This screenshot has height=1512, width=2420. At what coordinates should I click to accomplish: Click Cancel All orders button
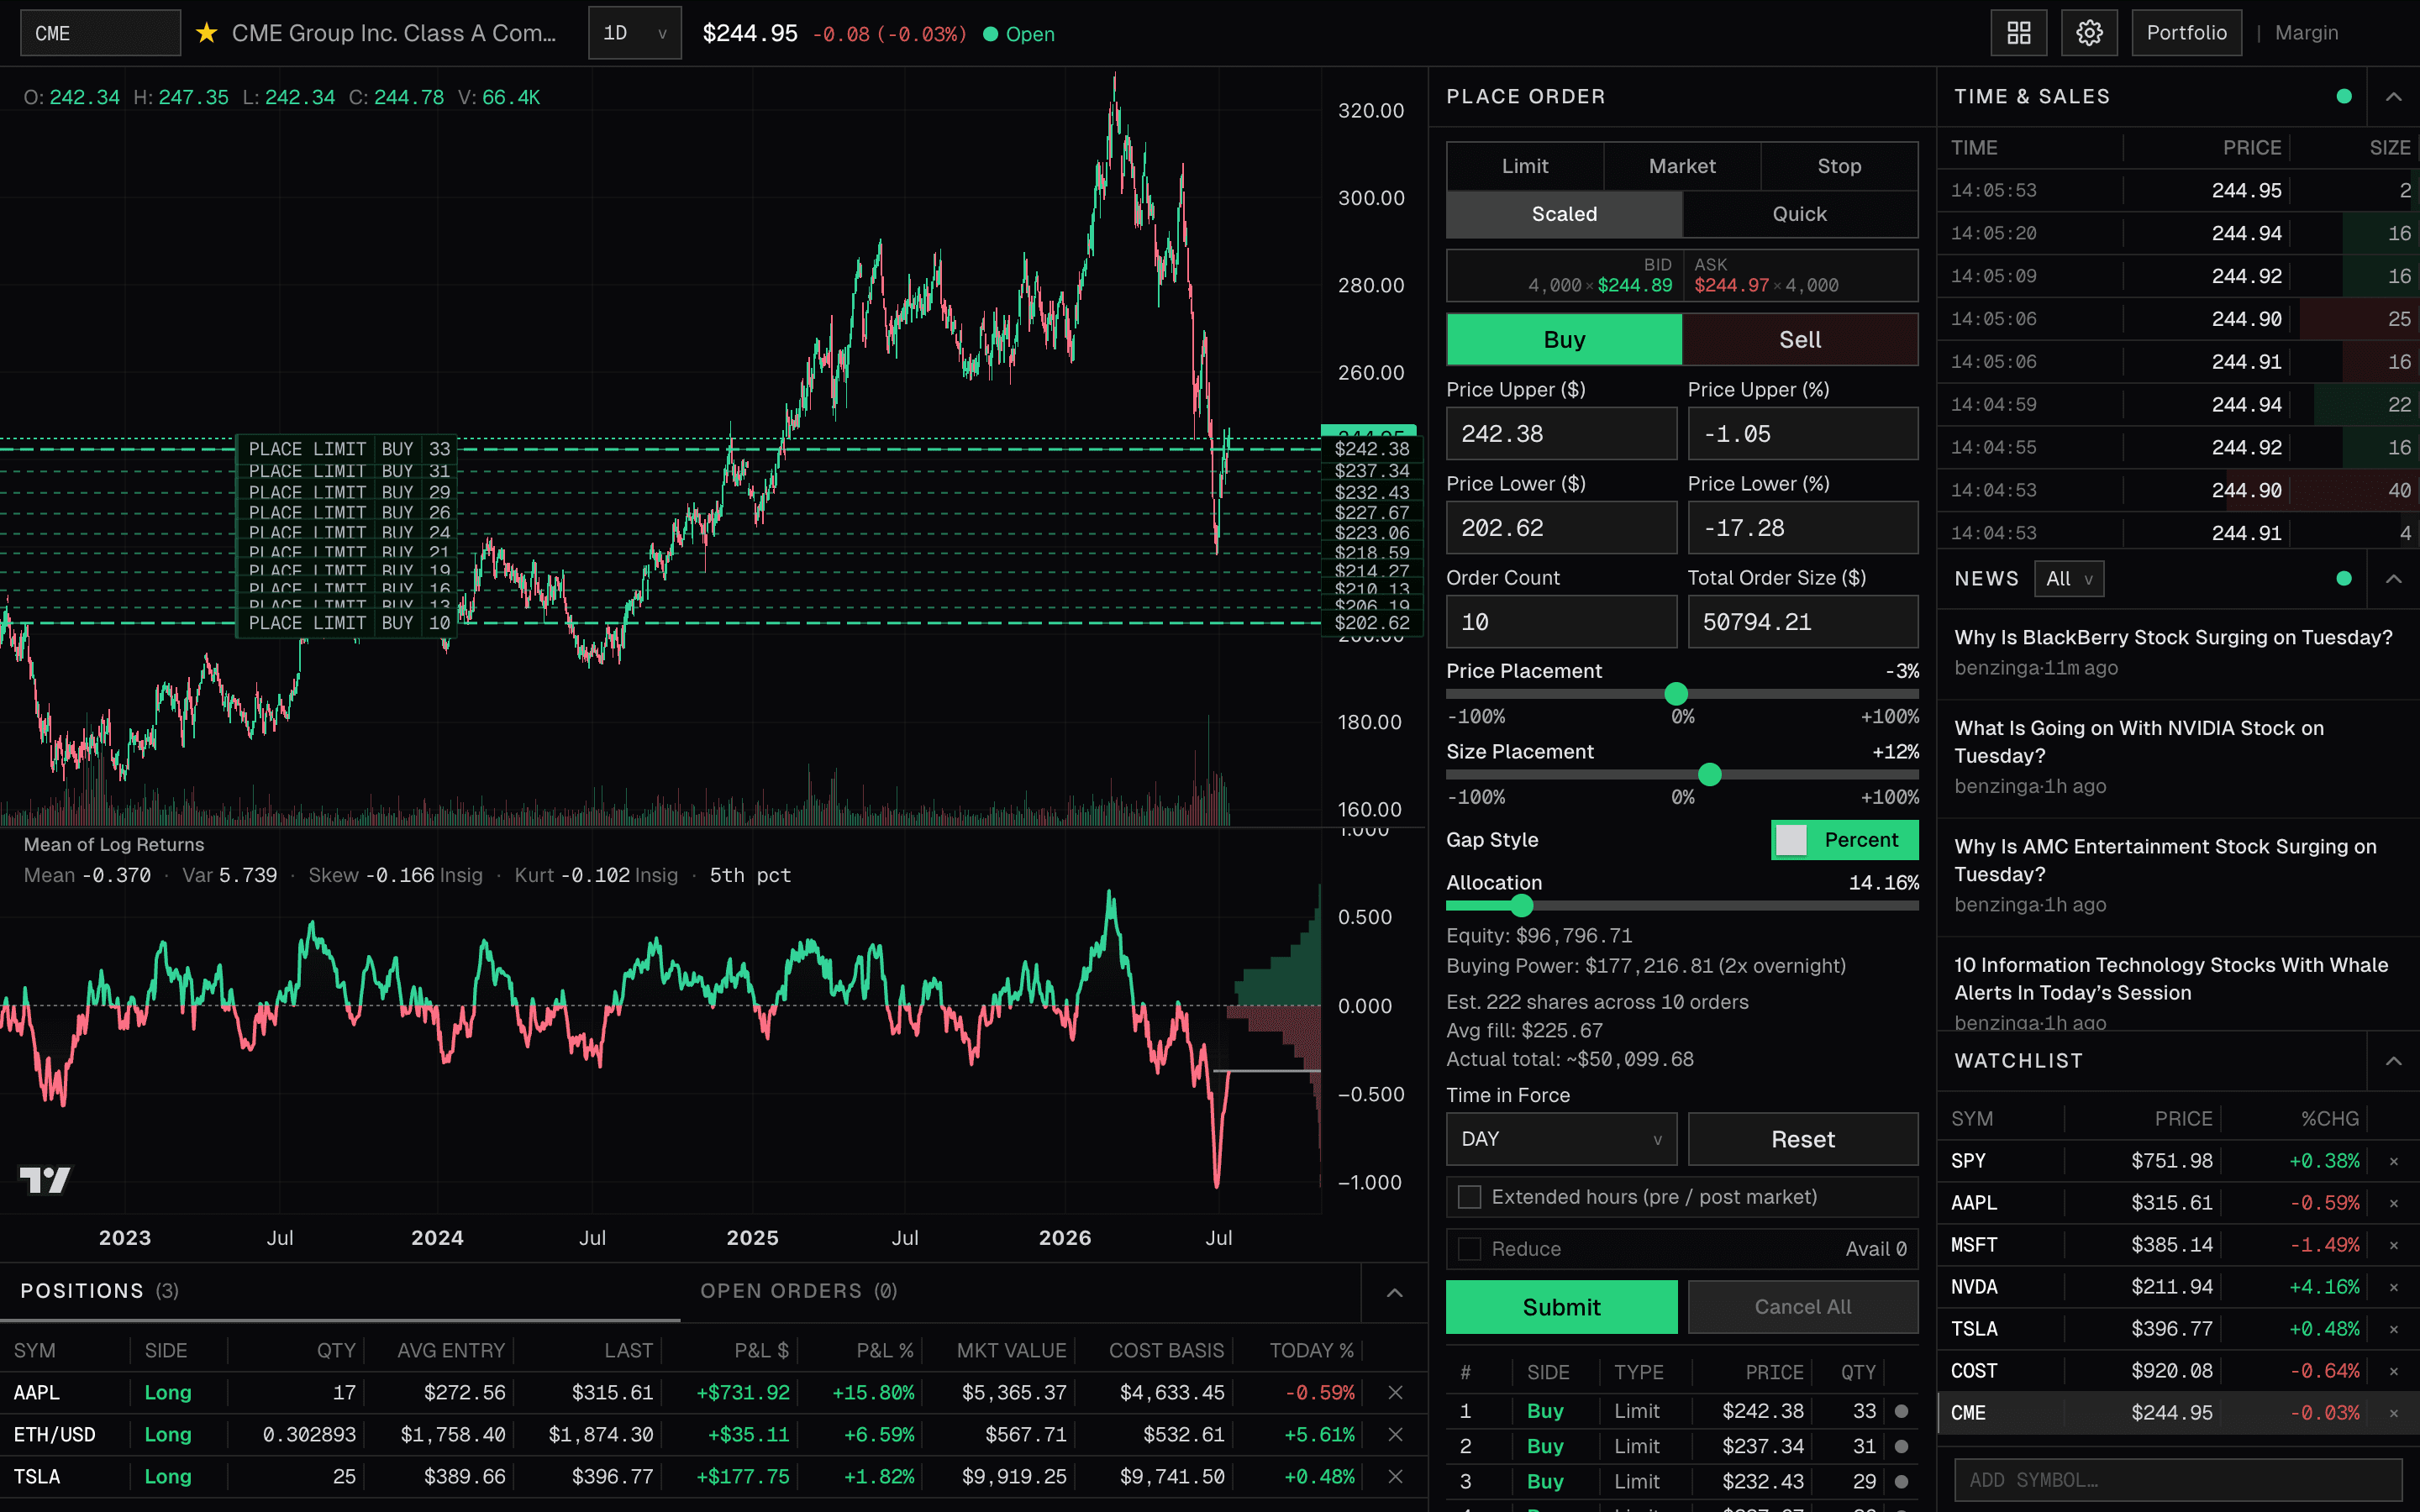coord(1803,1307)
